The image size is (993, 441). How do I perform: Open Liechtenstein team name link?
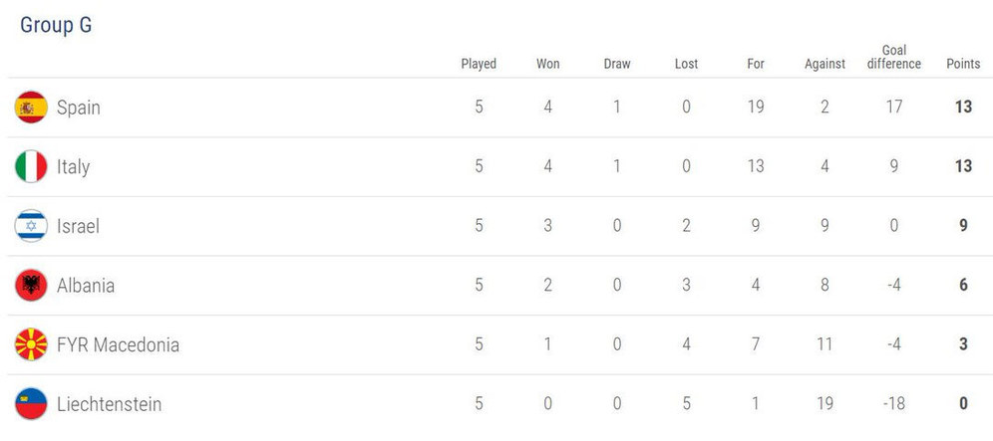[109, 405]
